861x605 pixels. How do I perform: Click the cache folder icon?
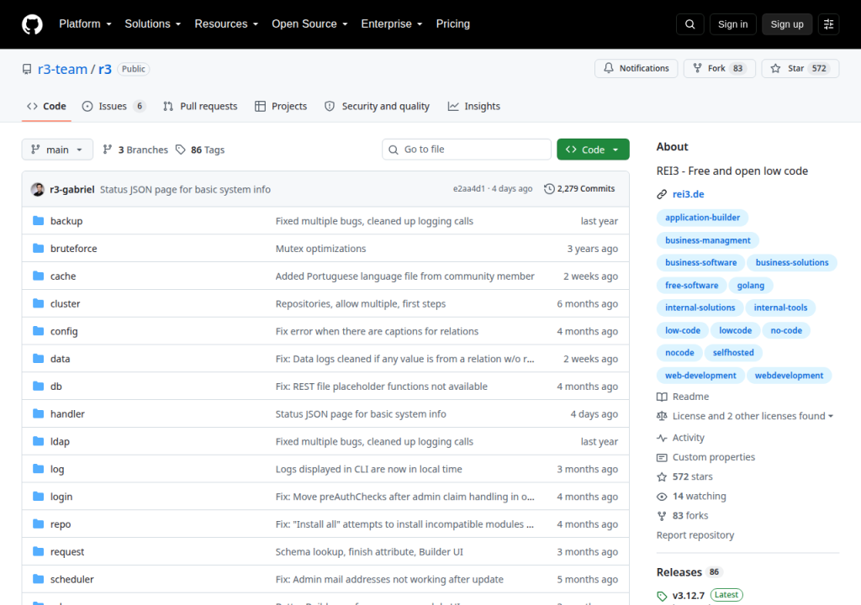click(x=38, y=276)
